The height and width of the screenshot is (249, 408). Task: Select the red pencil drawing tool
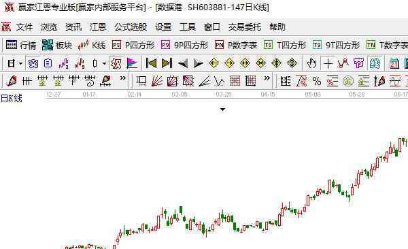11,81
